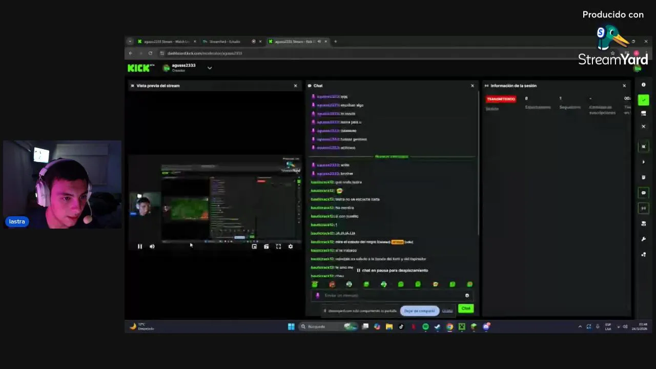The width and height of the screenshot is (656, 369).
Task: Click the Ocultar link in sharing bar
Action: click(x=447, y=311)
